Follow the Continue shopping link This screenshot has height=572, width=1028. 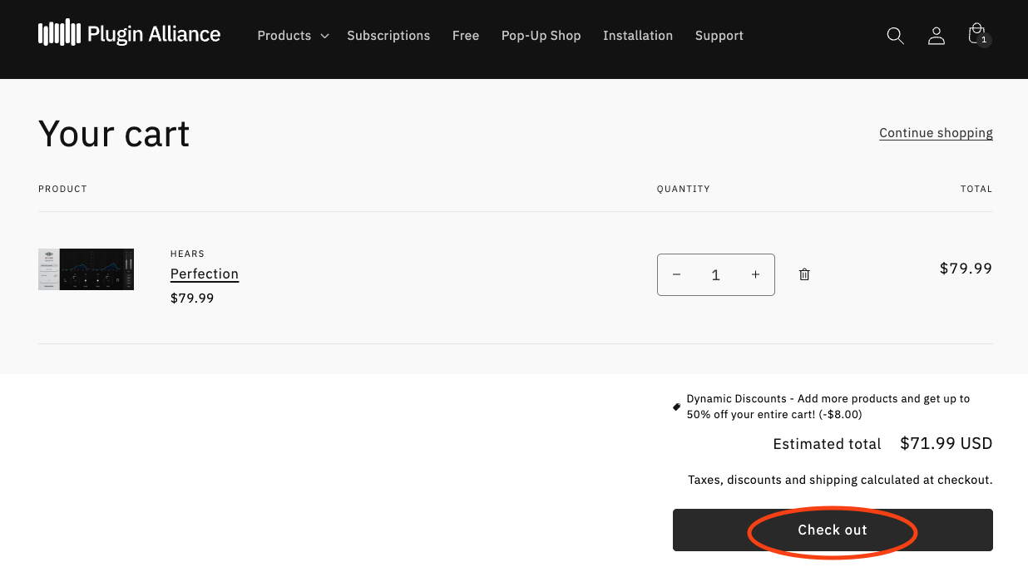click(936, 133)
